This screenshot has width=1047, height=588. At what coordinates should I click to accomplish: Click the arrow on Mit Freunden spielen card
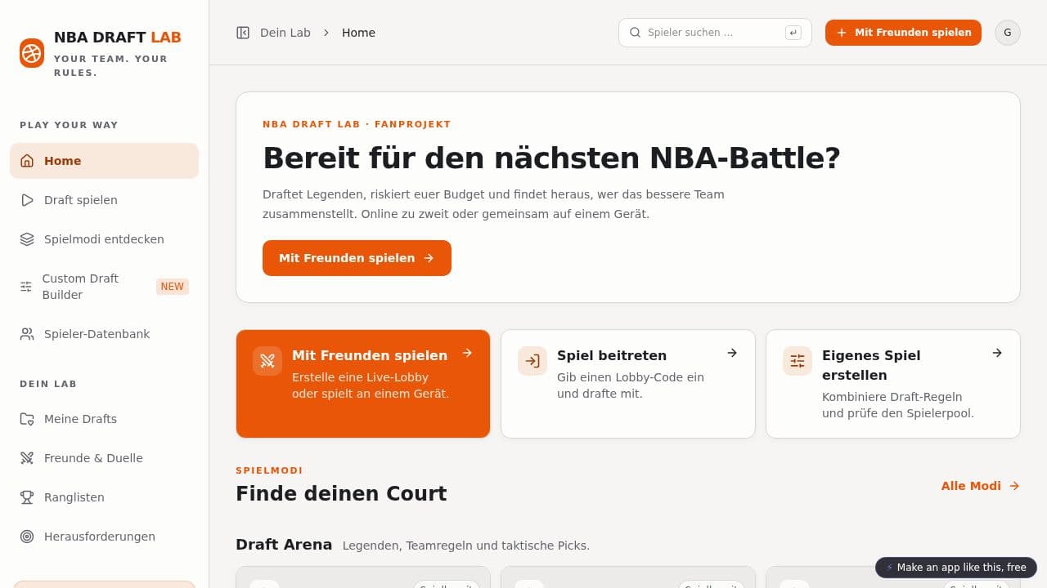click(x=467, y=353)
